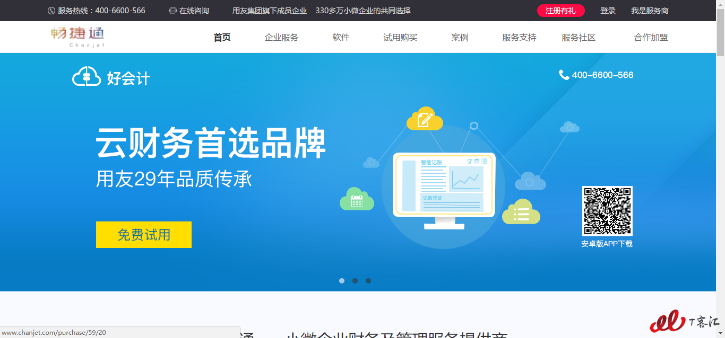Select the first carousel dot
Image resolution: width=725 pixels, height=338 pixels.
click(x=342, y=281)
